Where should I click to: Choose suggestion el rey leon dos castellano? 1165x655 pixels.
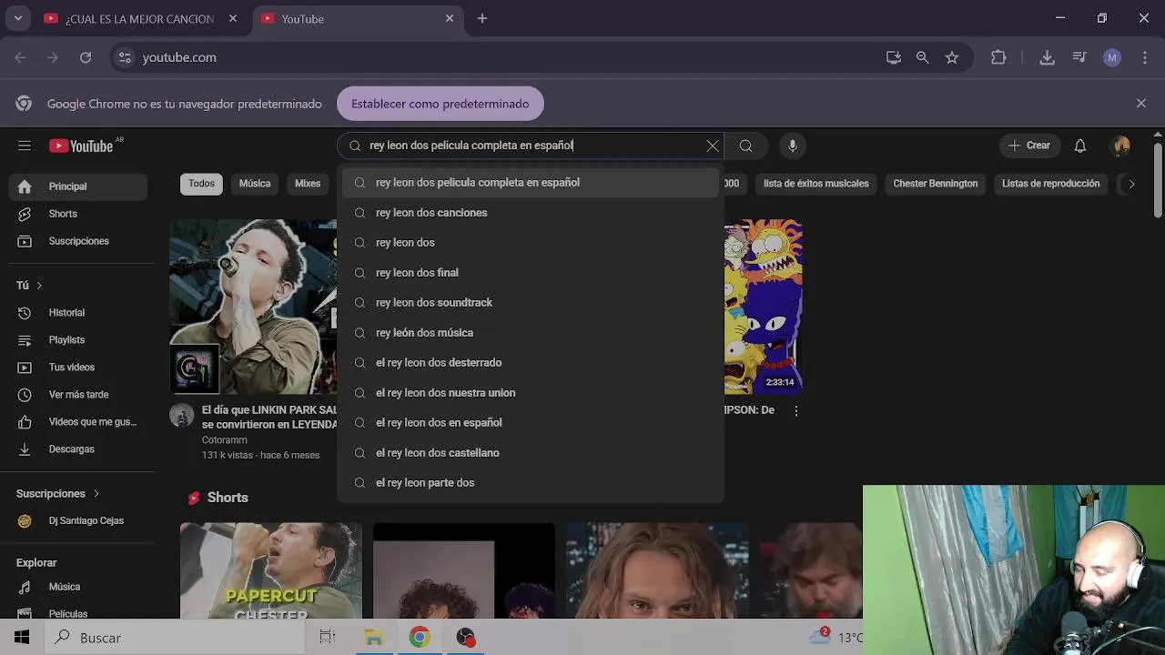tap(531, 453)
